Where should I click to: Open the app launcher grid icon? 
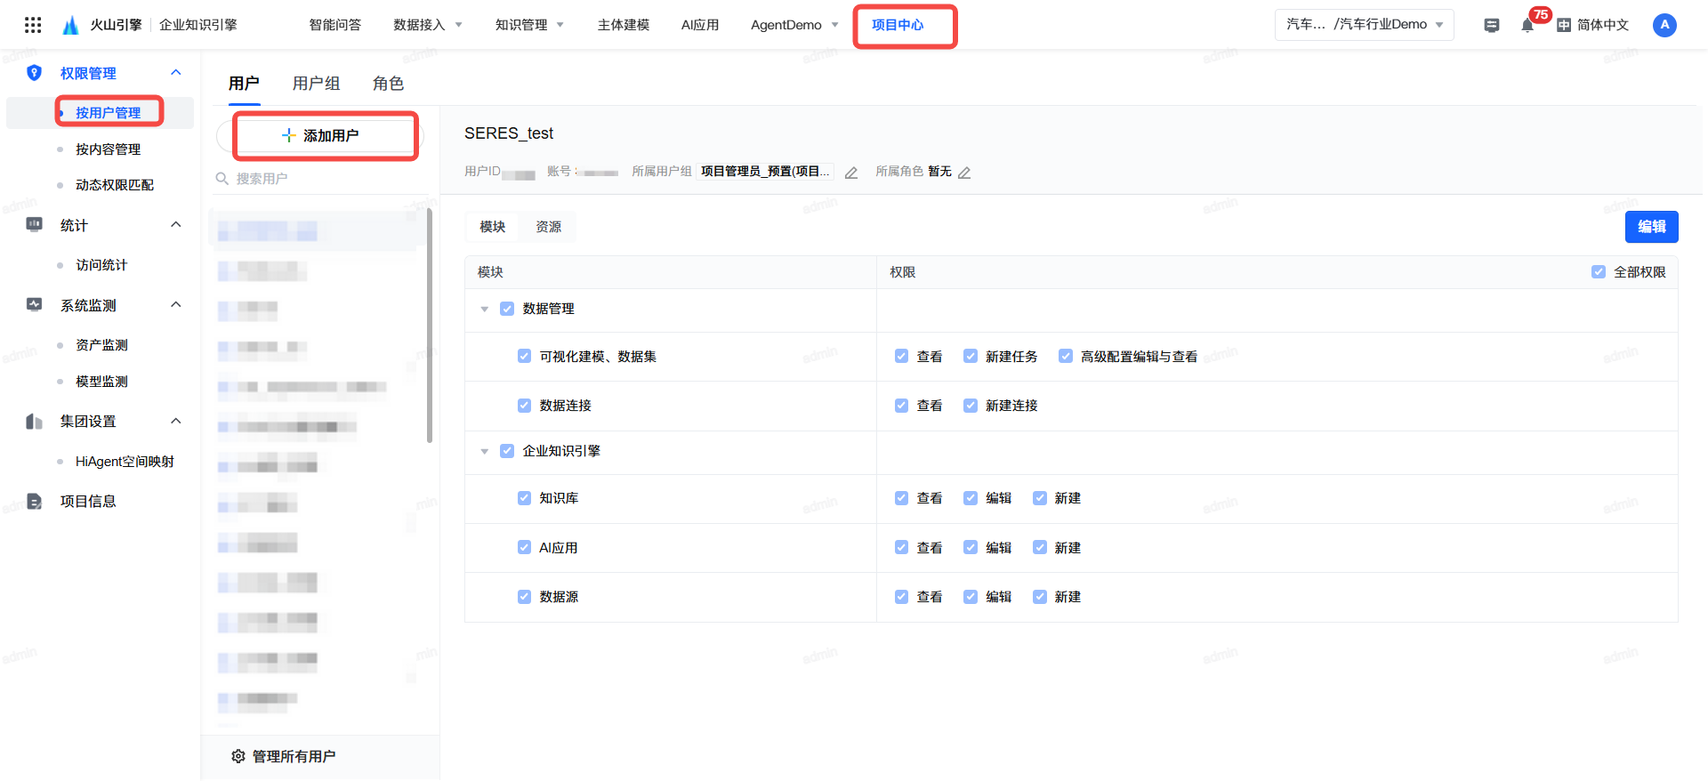pos(33,25)
